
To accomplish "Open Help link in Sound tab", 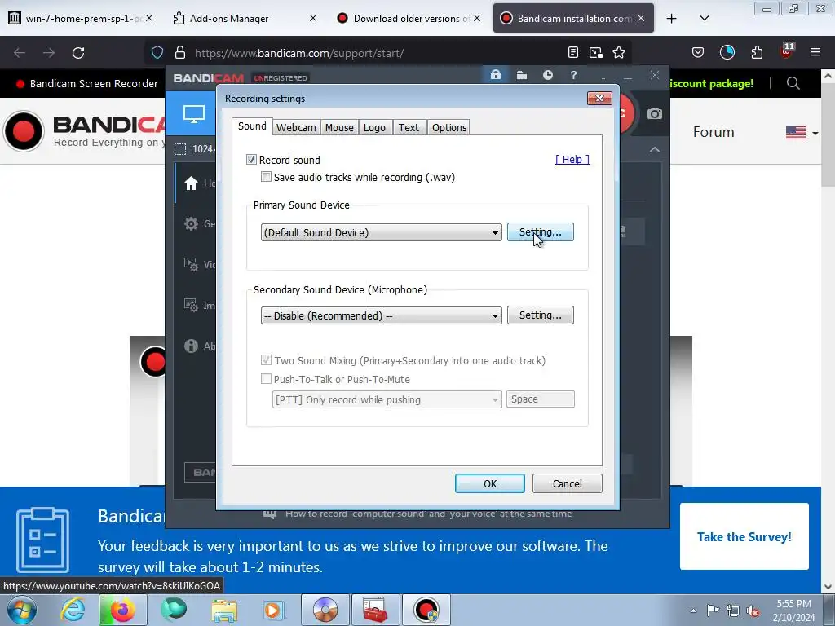I will click(x=572, y=159).
